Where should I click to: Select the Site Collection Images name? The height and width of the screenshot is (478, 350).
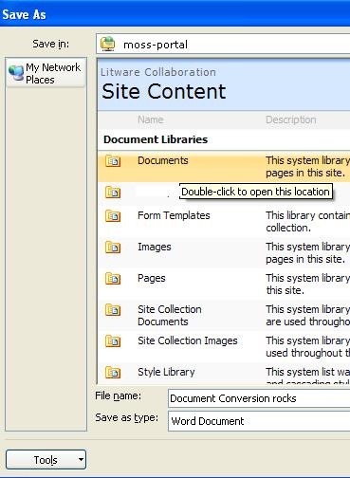pyautogui.click(x=188, y=340)
